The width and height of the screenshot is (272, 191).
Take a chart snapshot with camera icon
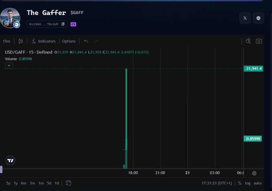259,41
